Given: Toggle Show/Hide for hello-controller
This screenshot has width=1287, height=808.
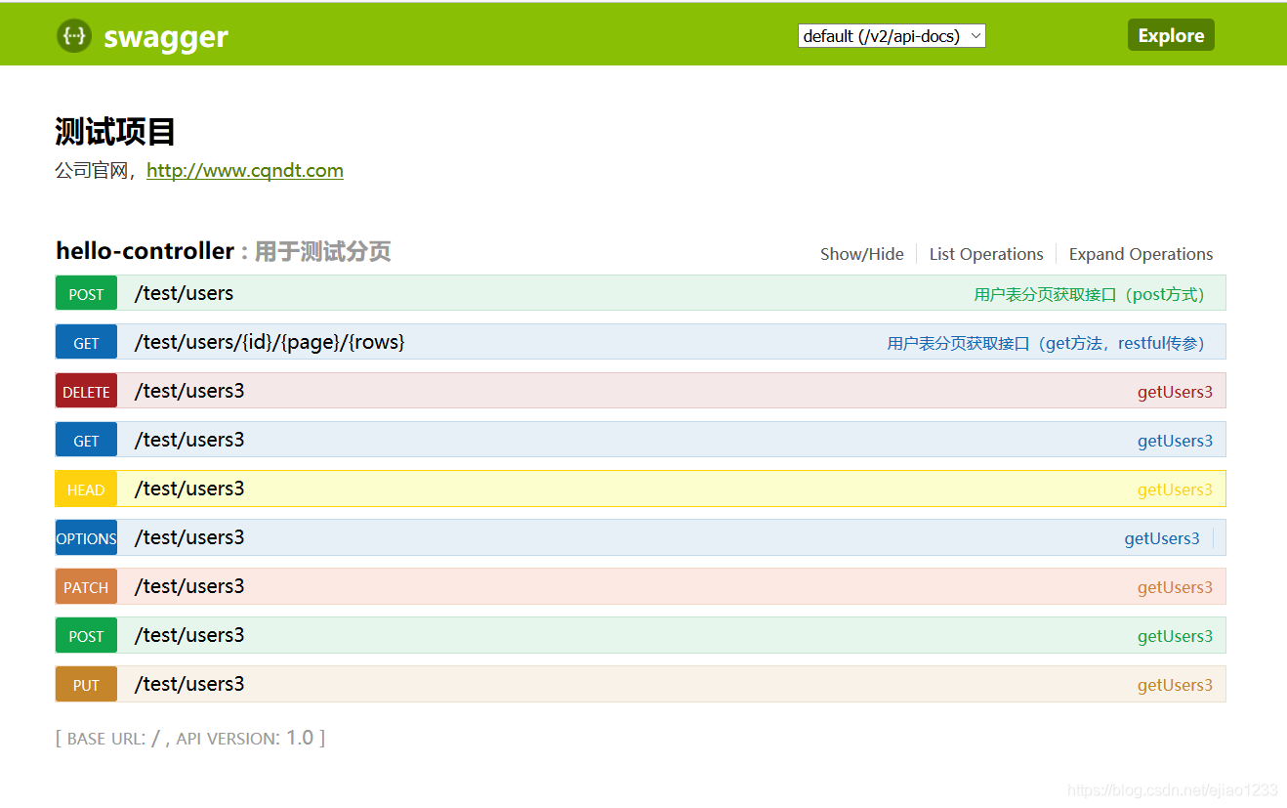Looking at the screenshot, I should [861, 253].
